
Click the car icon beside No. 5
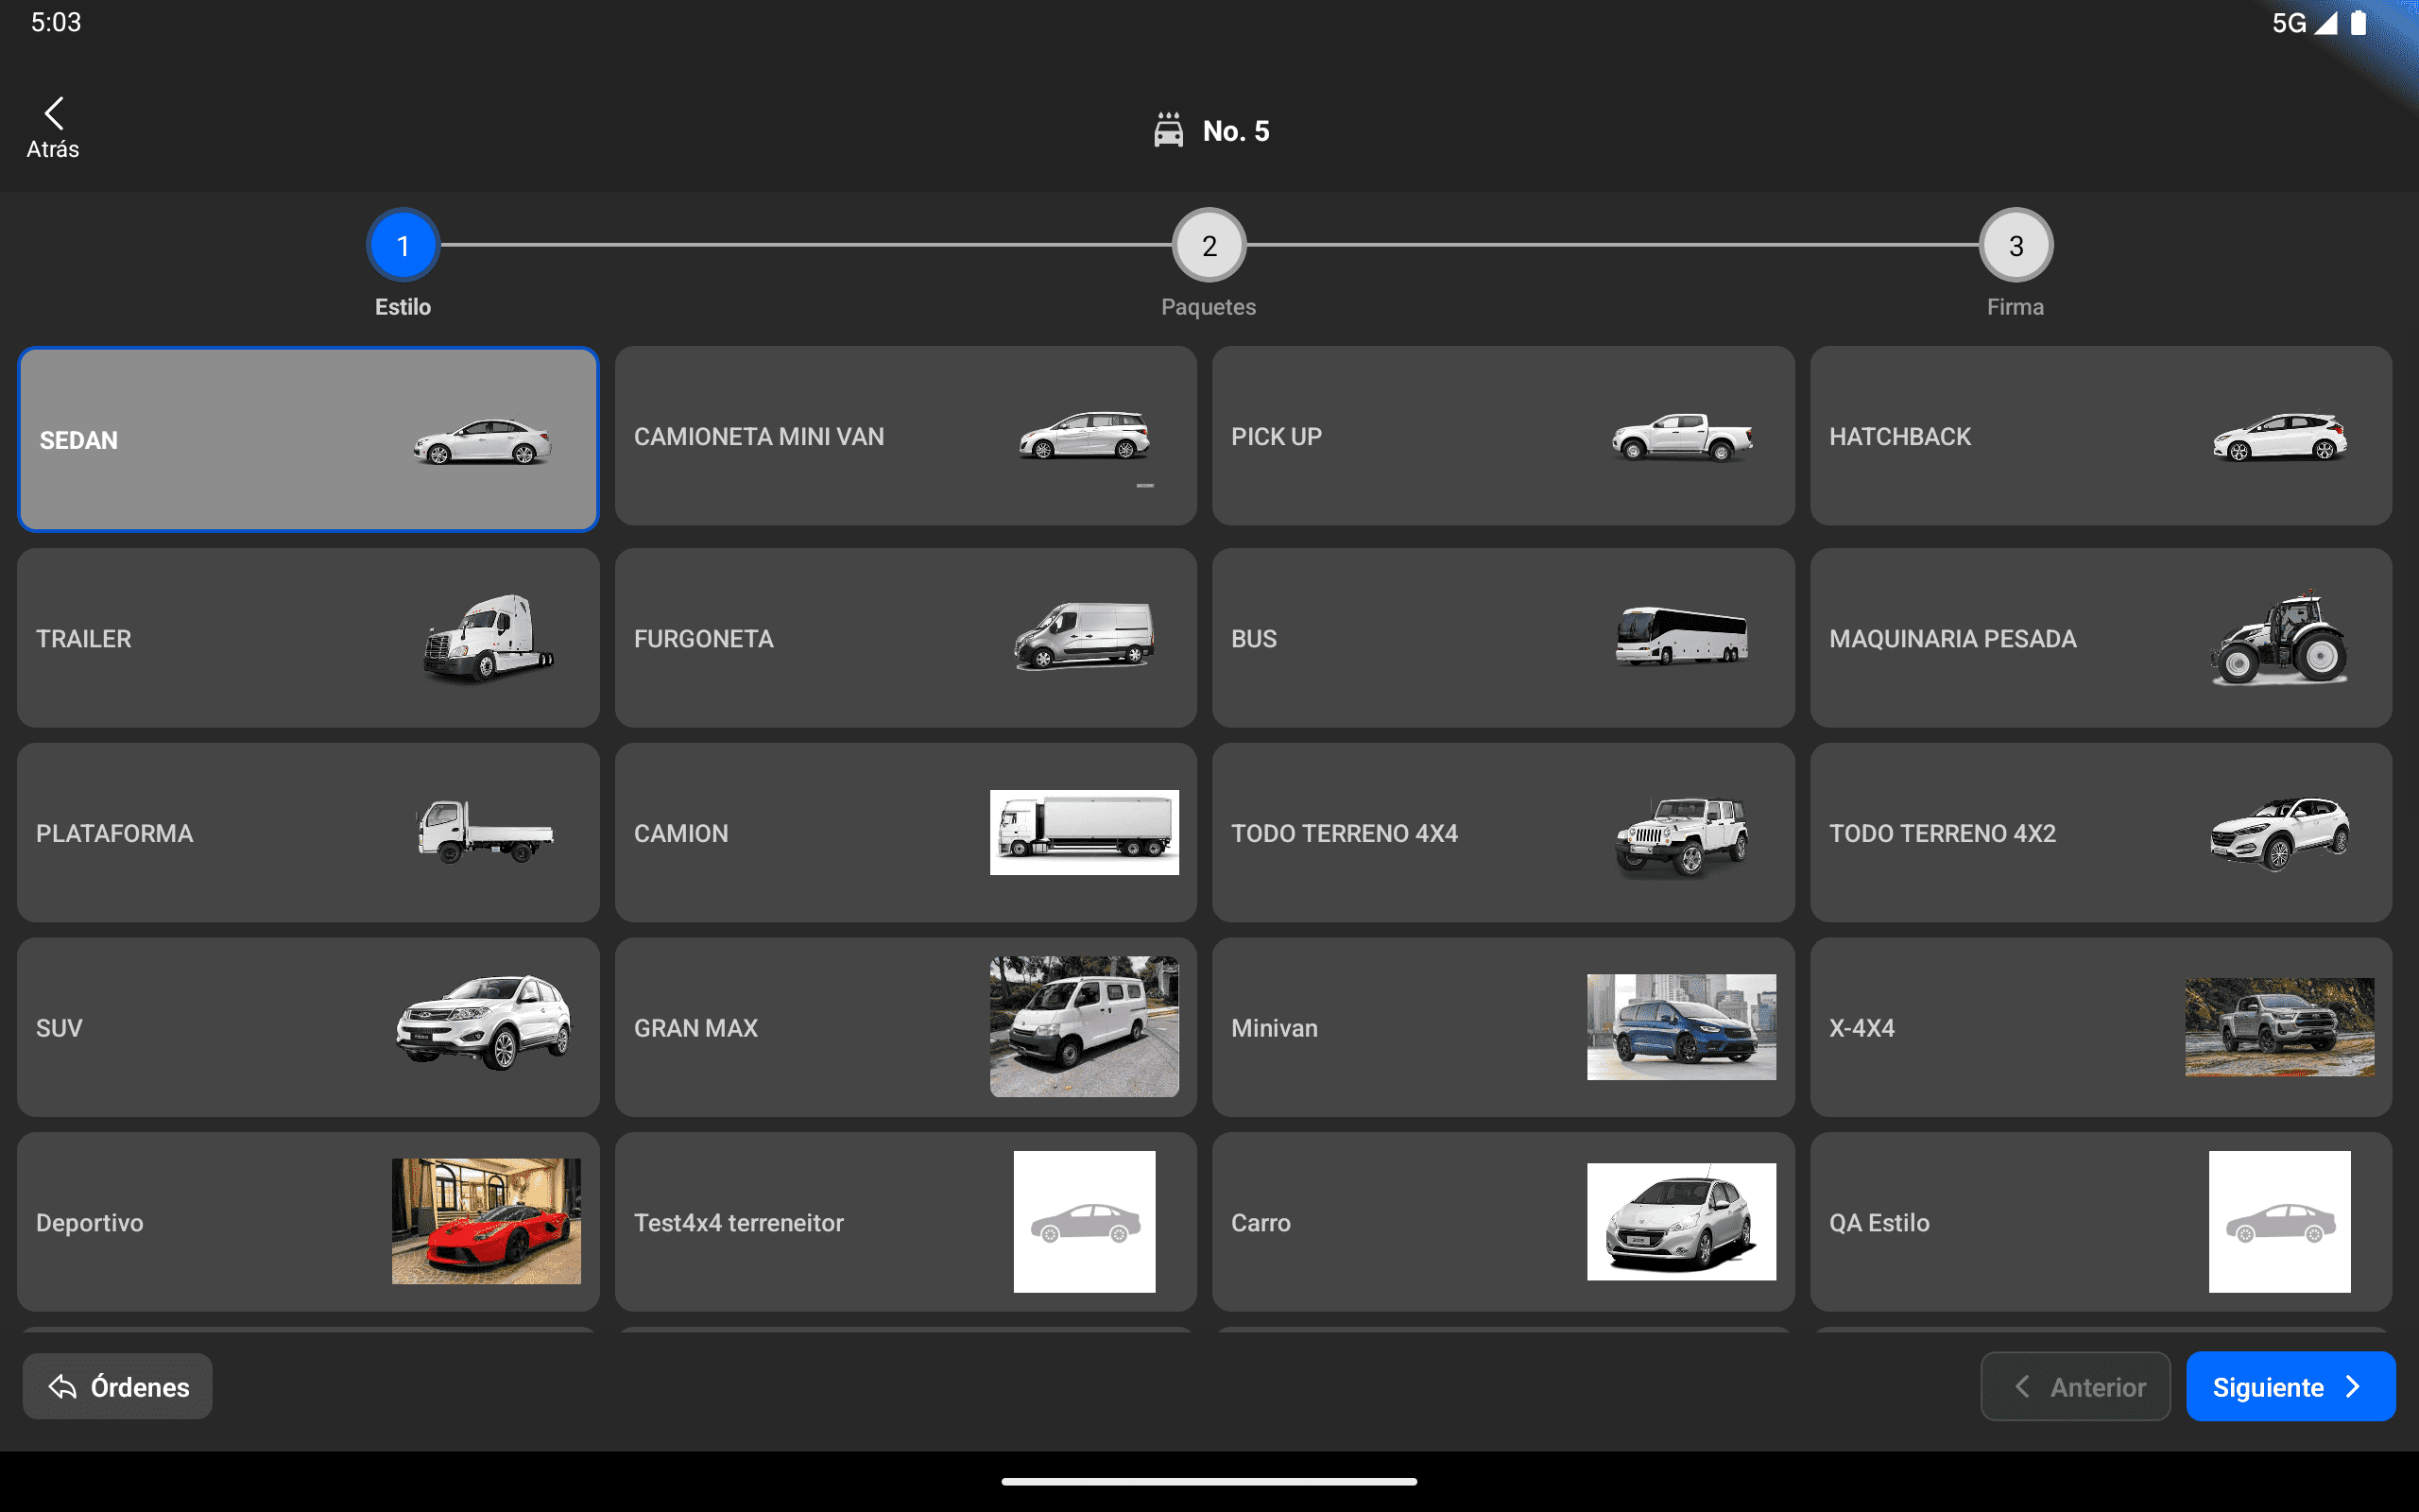click(x=1168, y=131)
